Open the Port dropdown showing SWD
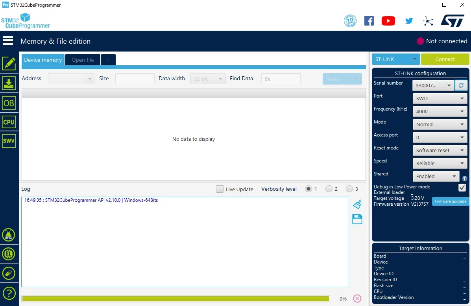 (x=440, y=98)
